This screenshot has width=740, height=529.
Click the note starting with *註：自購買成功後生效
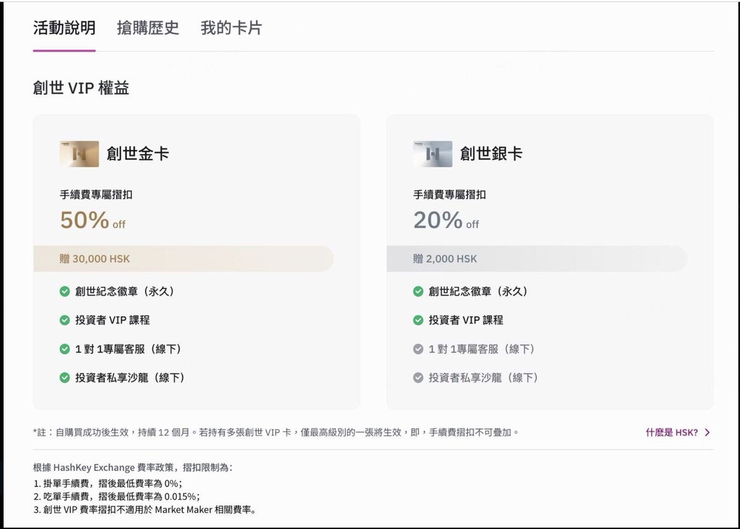(276, 432)
